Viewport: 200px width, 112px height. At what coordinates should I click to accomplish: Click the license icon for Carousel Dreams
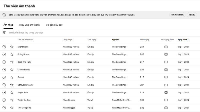pos(166,85)
